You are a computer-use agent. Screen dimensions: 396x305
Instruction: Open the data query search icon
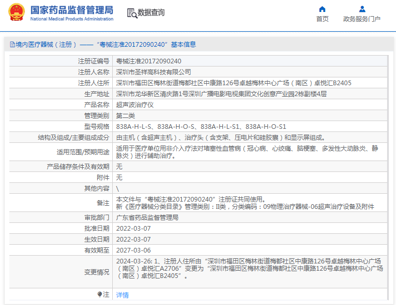(132, 13)
